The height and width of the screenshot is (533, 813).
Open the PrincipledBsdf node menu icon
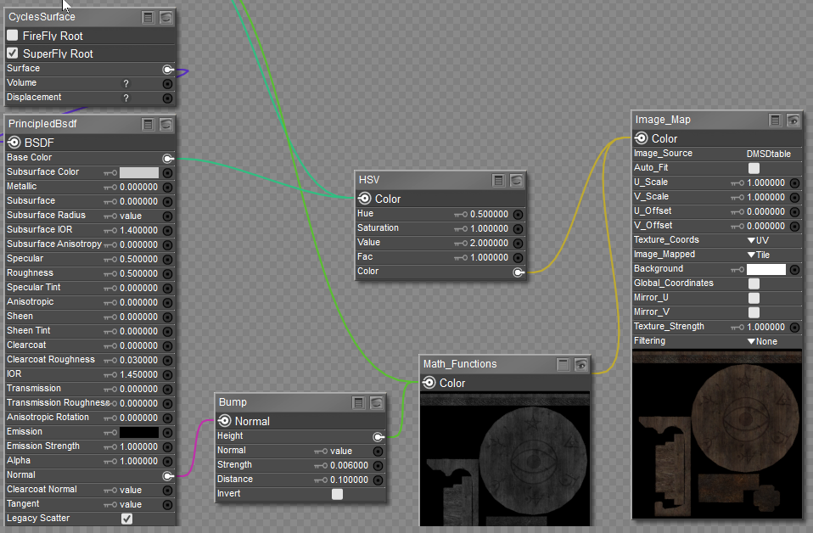coord(149,125)
